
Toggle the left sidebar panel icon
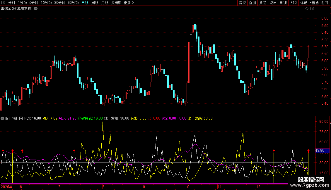[x=3, y=3]
